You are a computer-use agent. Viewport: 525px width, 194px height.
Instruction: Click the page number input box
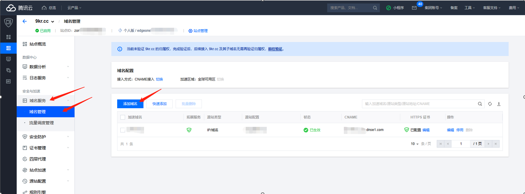(461, 144)
